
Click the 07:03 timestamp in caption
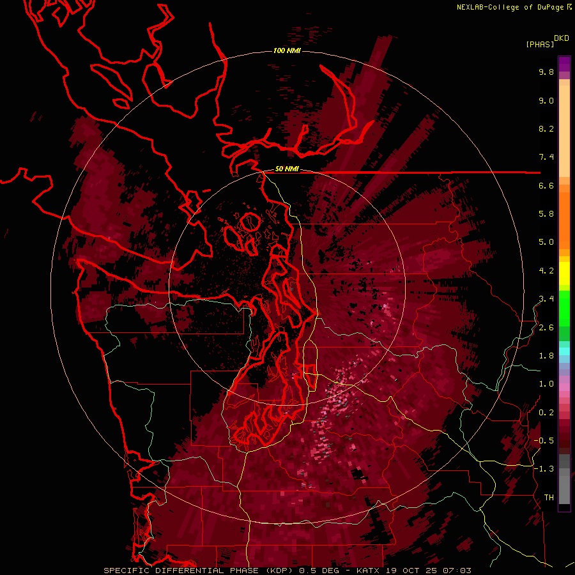457,571
